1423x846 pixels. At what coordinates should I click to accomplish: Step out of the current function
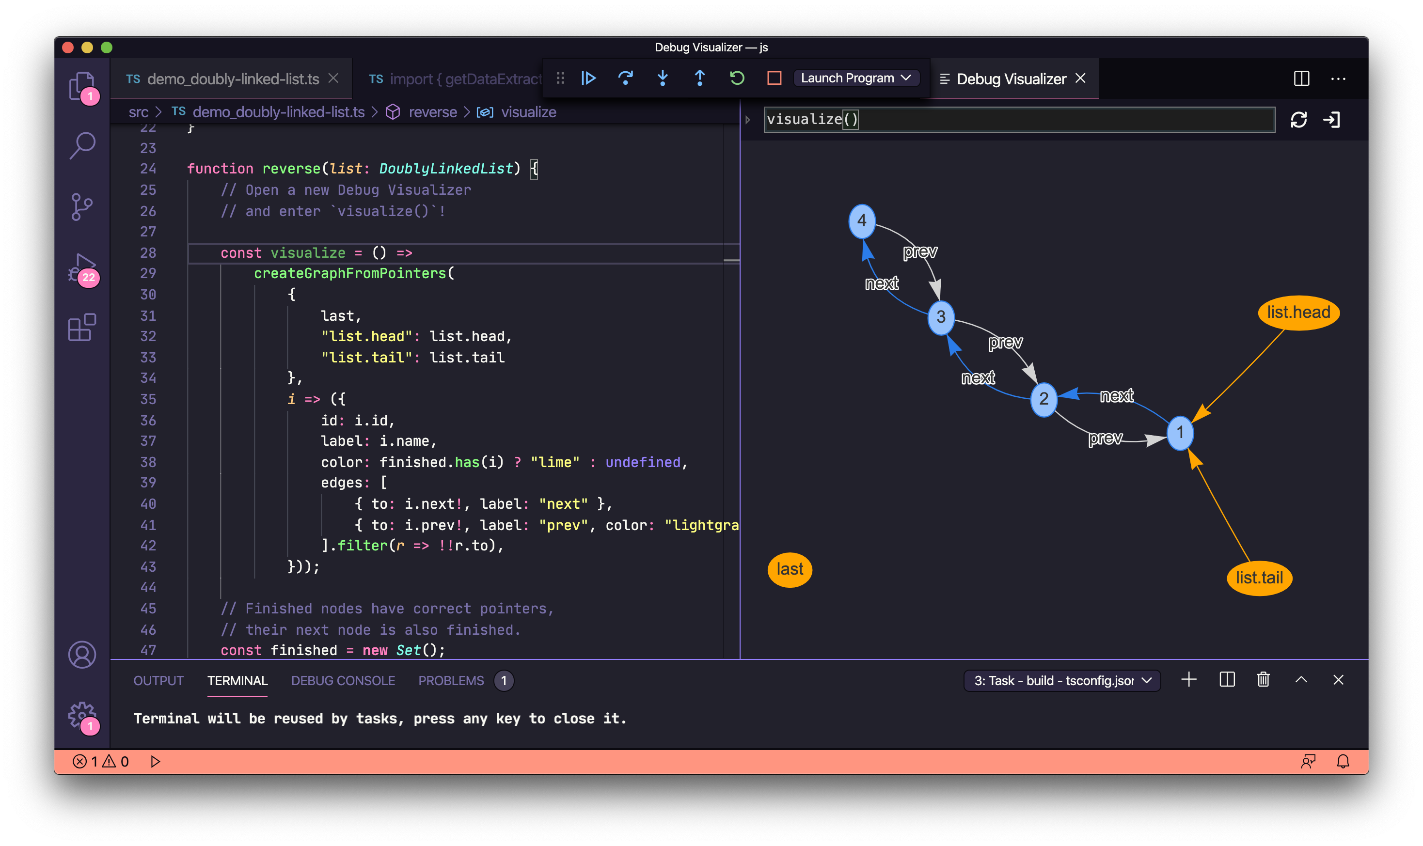coord(699,78)
